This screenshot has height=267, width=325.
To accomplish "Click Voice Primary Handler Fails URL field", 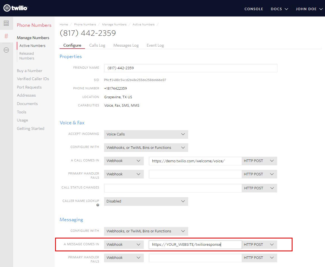I will (195, 174).
